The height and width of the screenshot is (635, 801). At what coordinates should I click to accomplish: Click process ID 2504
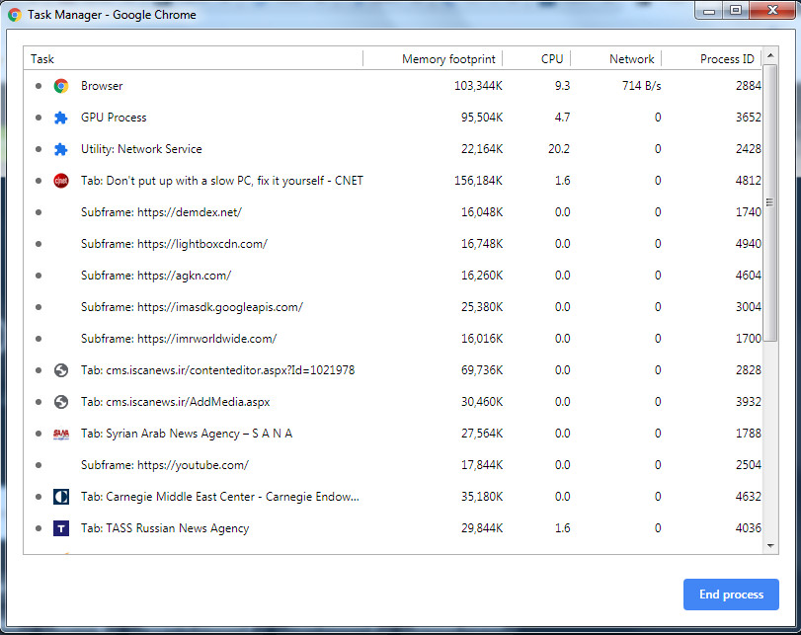tap(749, 465)
